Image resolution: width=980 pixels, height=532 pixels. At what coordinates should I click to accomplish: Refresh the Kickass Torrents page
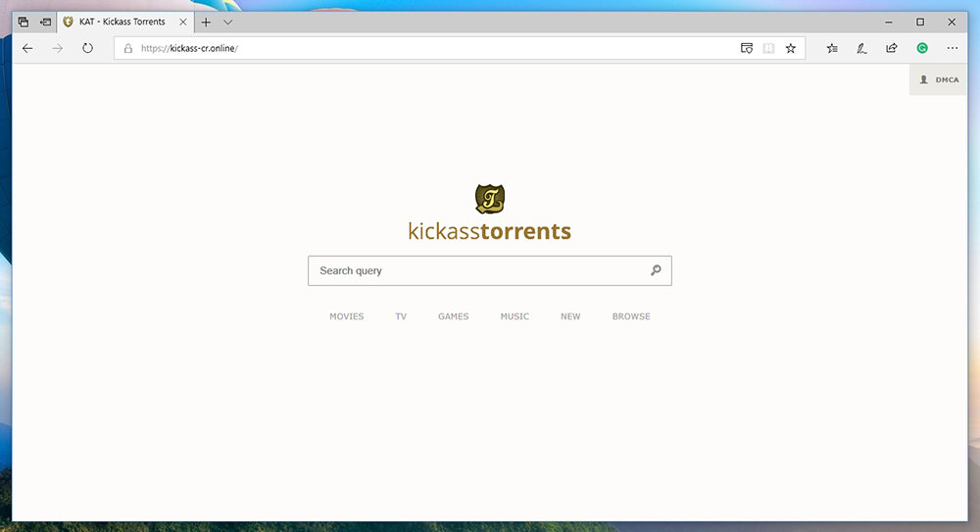point(87,48)
